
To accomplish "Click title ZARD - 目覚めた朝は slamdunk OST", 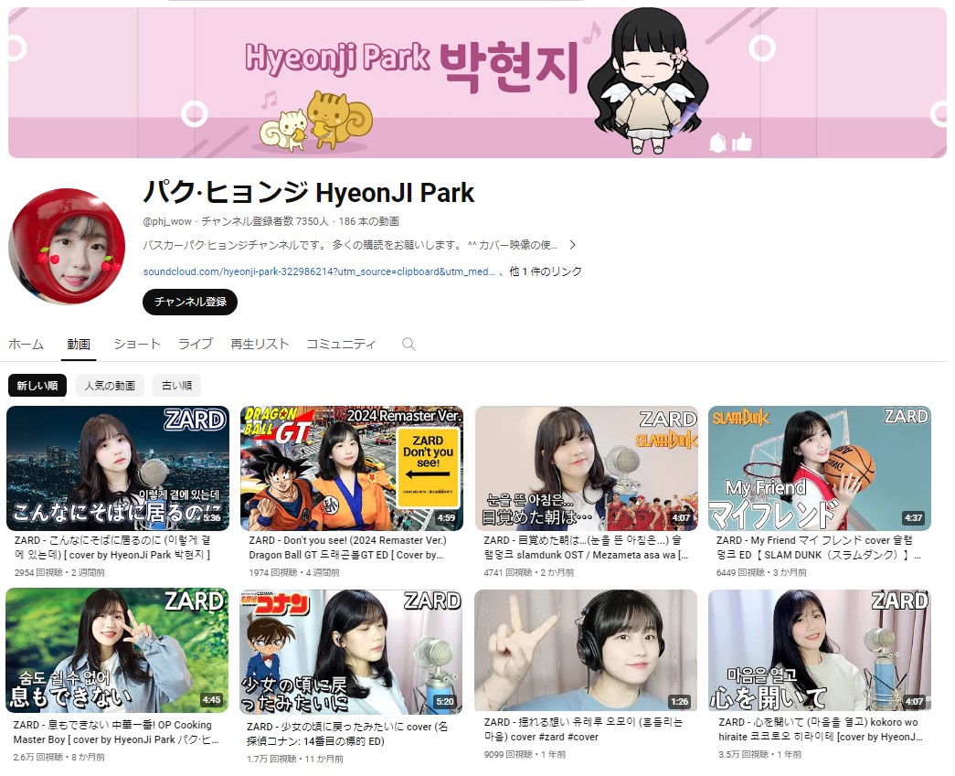I will click(586, 547).
